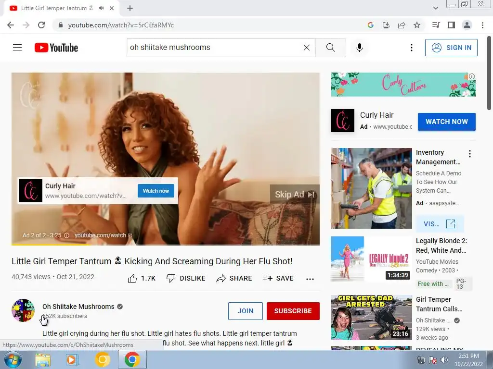Viewport: 493px width, 369px height.
Task: Click VISIT button on Inventory ad
Action: point(440,224)
